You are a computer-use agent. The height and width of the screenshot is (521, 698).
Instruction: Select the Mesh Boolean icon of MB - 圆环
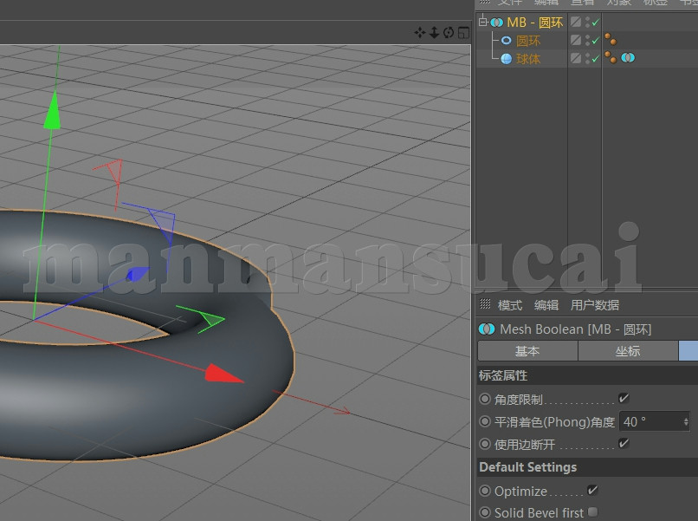(x=495, y=21)
